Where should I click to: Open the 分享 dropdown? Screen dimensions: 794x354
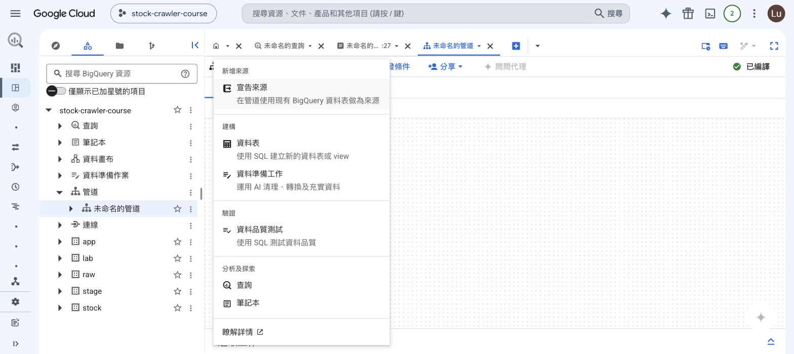[446, 66]
